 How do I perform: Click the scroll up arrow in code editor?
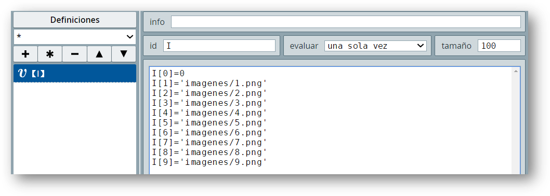pyautogui.click(x=516, y=72)
